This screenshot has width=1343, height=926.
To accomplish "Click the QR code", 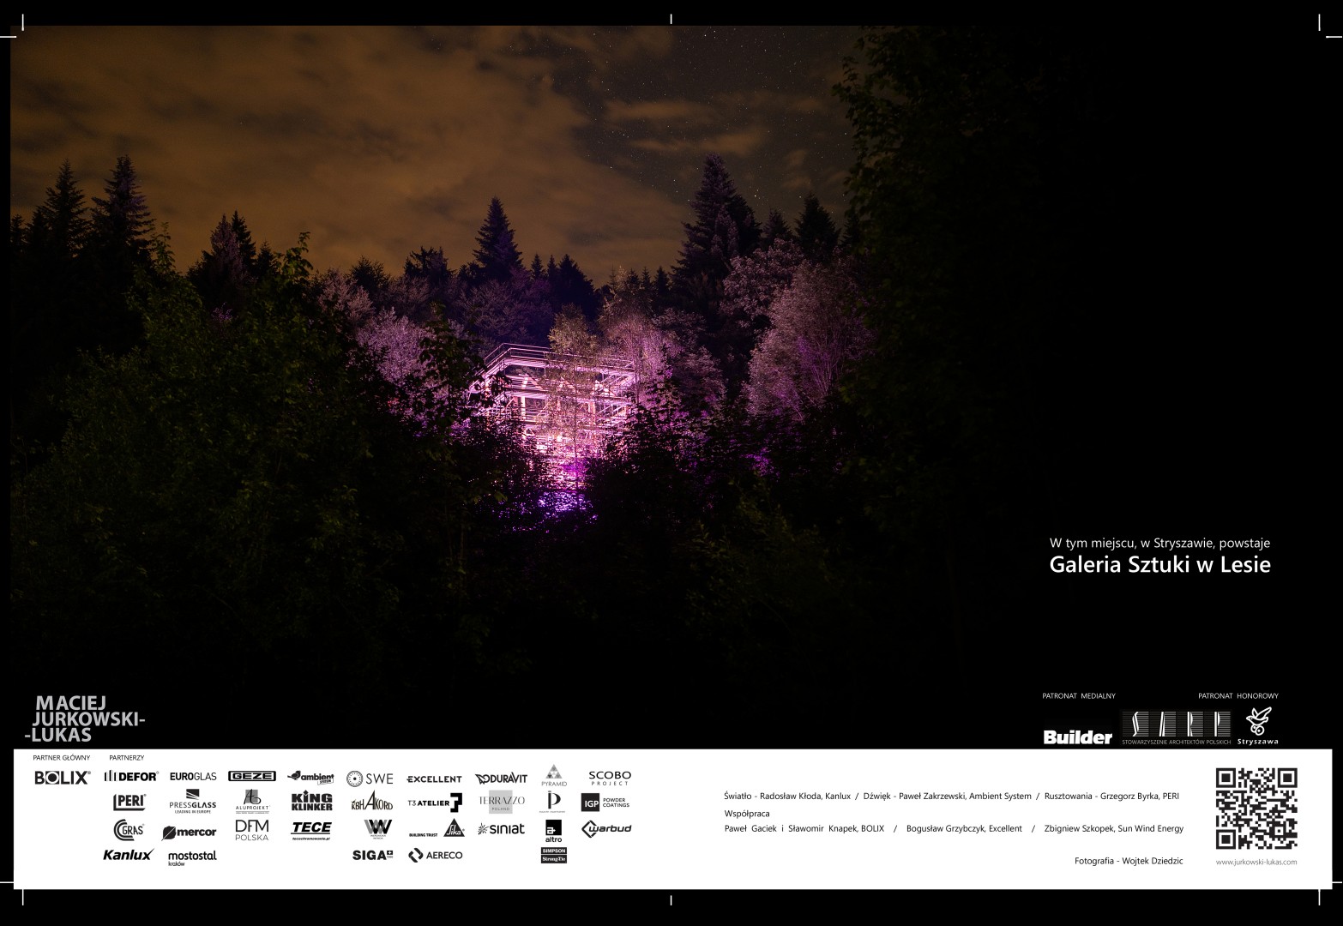I will point(1256,809).
